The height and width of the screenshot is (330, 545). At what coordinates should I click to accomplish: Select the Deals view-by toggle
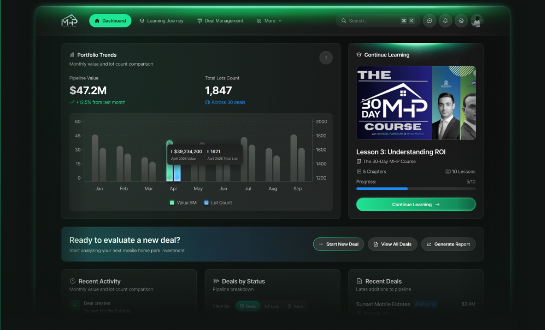pos(248,306)
